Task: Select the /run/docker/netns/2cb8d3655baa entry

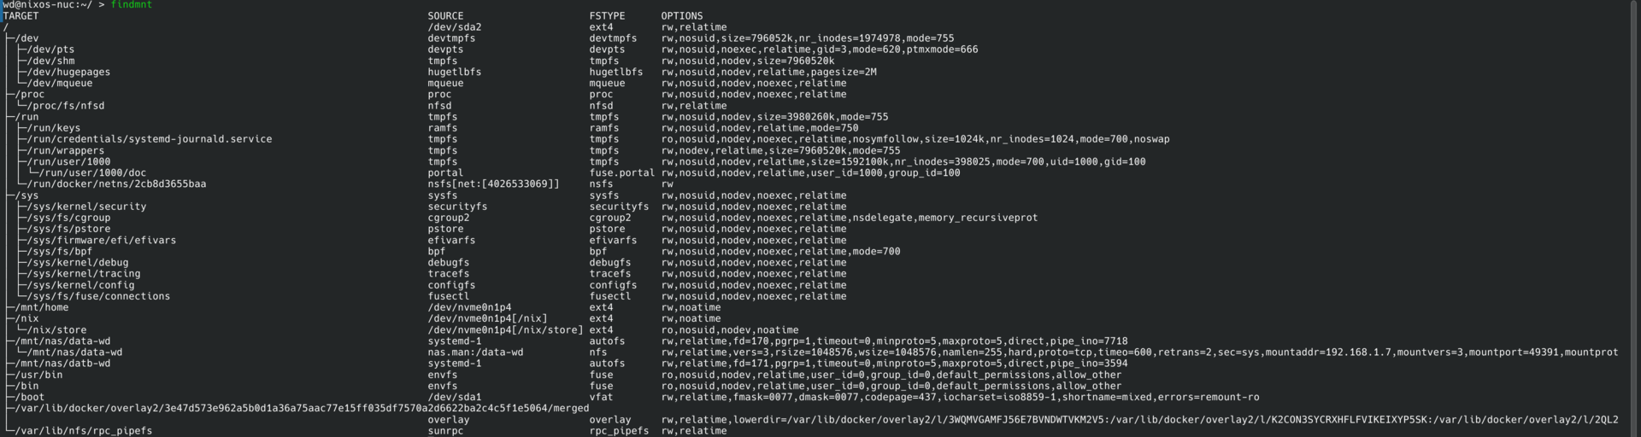Action: click(116, 184)
